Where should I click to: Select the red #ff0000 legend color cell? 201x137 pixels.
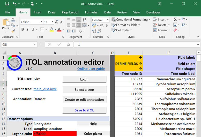tap(55, 134)
